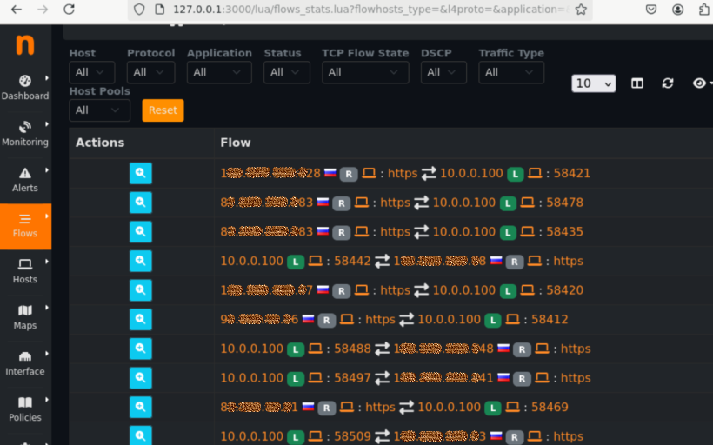Open the Hosts sidebar menu
Screen dimensions: 713x445
(x=25, y=271)
